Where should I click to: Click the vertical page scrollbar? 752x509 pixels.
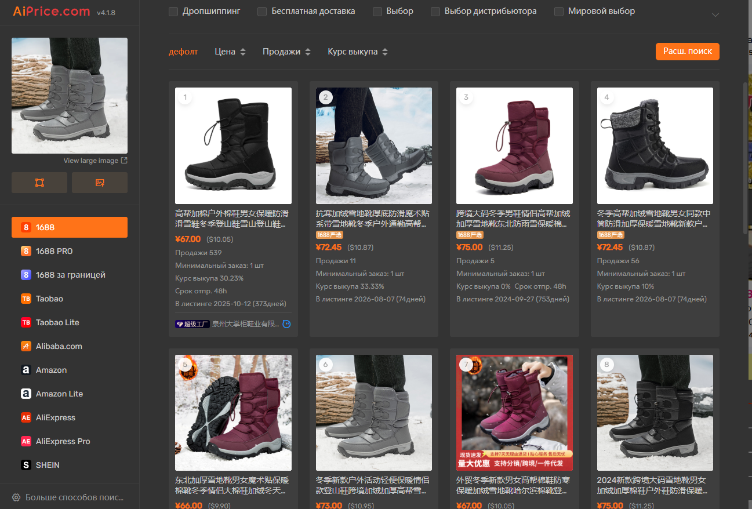pyautogui.click(x=746, y=158)
